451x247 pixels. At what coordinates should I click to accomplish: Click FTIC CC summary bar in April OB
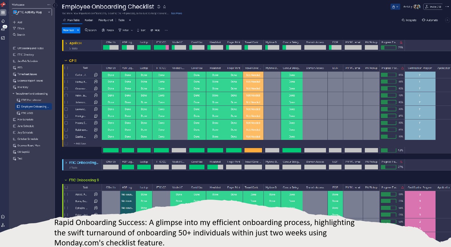click(161, 48)
